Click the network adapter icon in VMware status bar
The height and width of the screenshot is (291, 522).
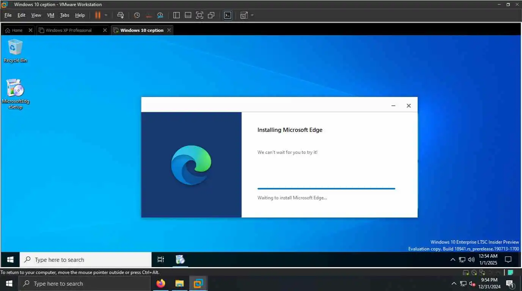tap(482, 272)
